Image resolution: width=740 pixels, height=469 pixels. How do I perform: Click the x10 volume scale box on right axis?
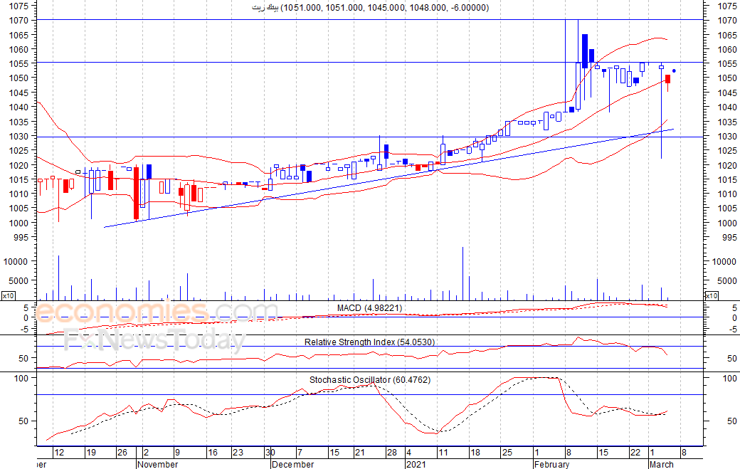coord(712,296)
